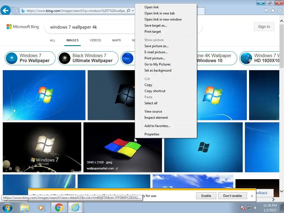Dismiss the add-on notification bar X

252,196
